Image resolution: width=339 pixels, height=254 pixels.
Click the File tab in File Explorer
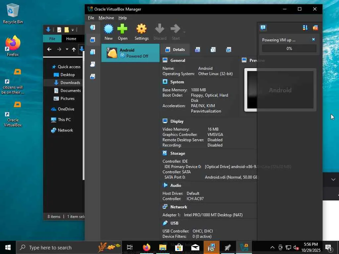[52, 39]
